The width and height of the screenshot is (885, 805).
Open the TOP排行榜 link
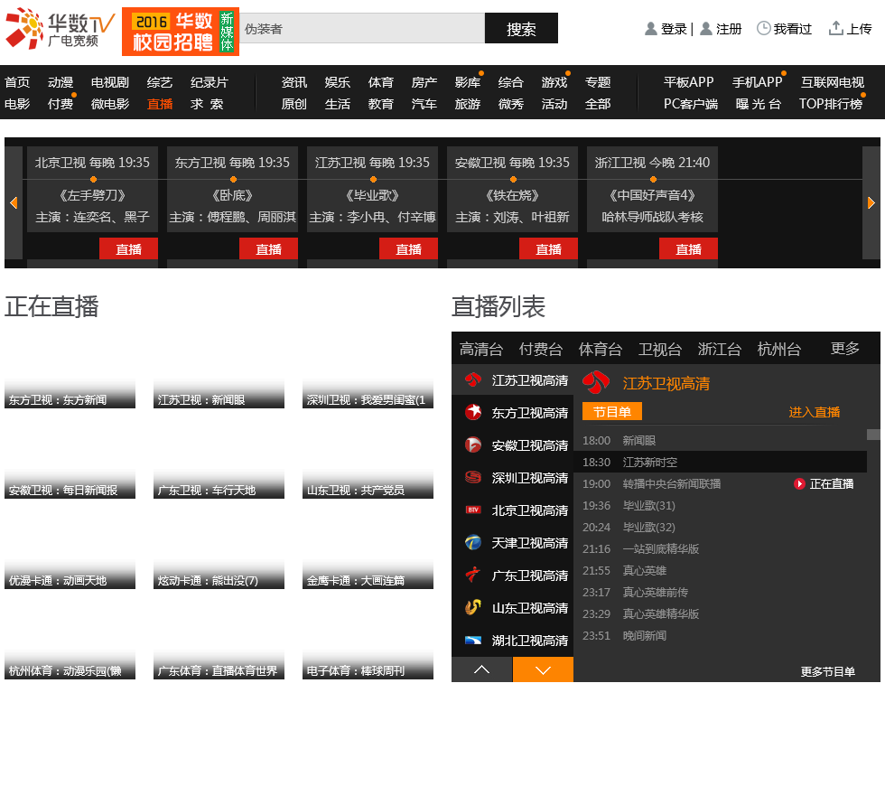click(x=831, y=104)
